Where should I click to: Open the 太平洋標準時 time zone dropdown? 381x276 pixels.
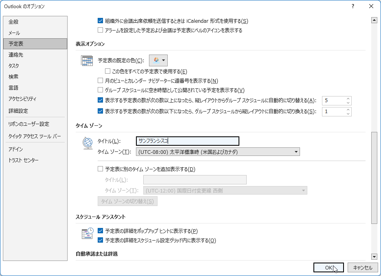(x=218, y=152)
